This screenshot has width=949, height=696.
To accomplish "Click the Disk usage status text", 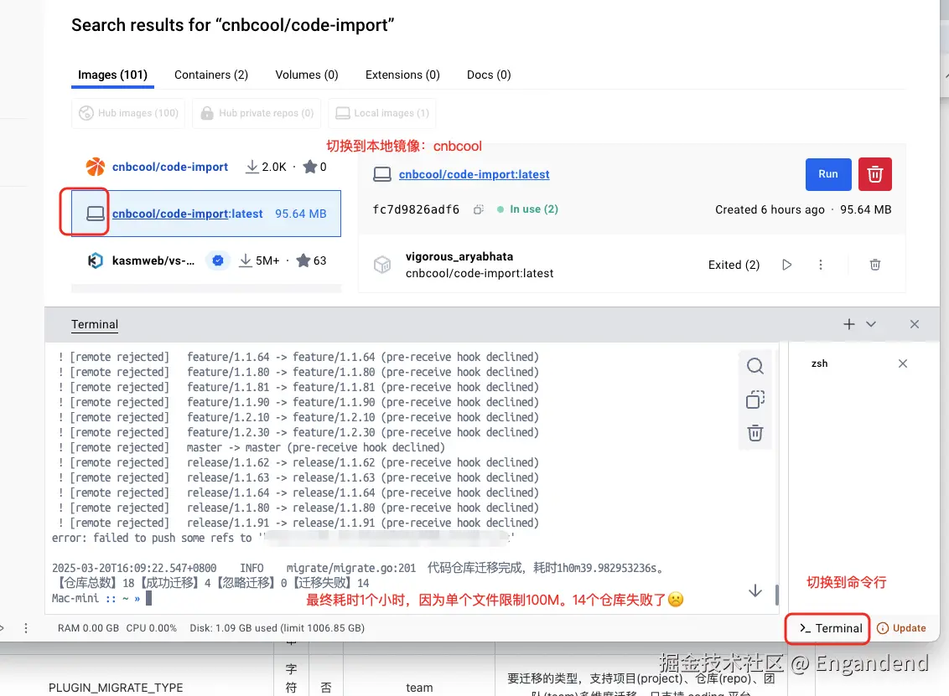I will click(x=277, y=628).
